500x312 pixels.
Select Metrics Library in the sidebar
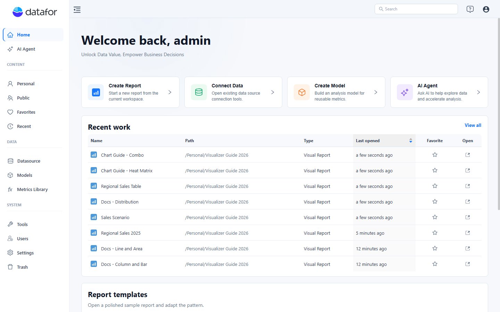(33, 189)
